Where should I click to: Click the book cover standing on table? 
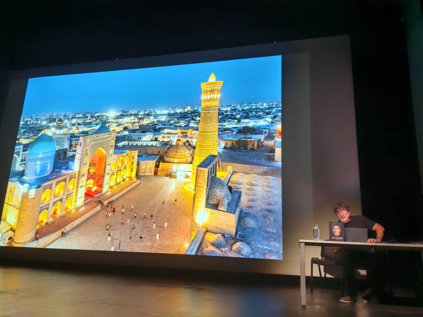336,231
